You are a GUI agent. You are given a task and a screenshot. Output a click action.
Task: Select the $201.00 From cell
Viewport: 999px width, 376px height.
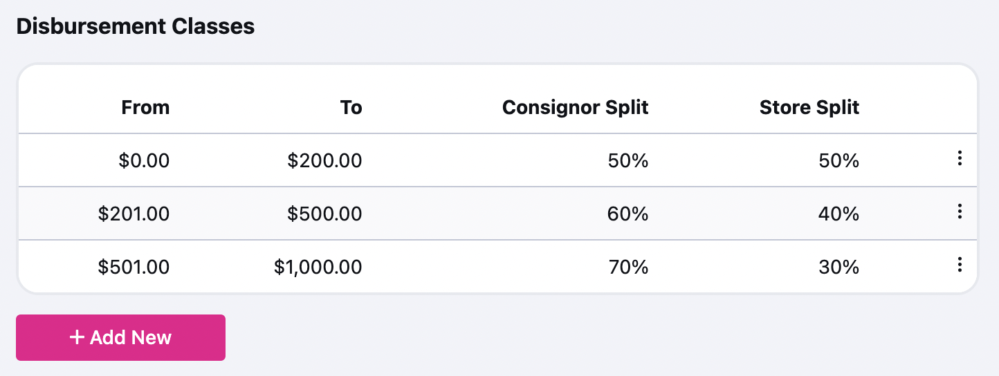[134, 214]
